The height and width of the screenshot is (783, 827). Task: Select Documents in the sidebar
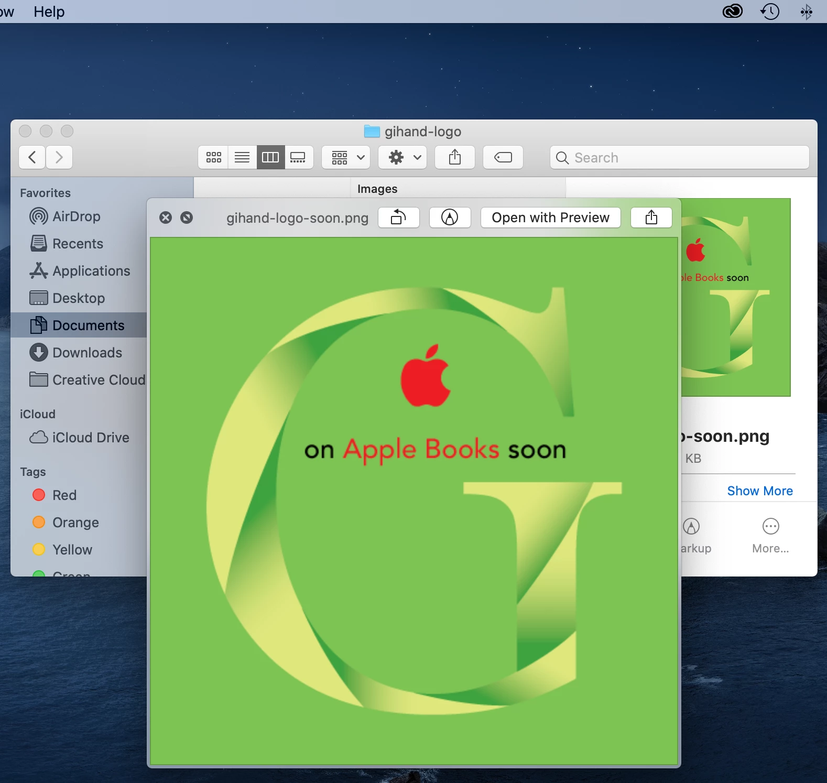[x=79, y=325]
